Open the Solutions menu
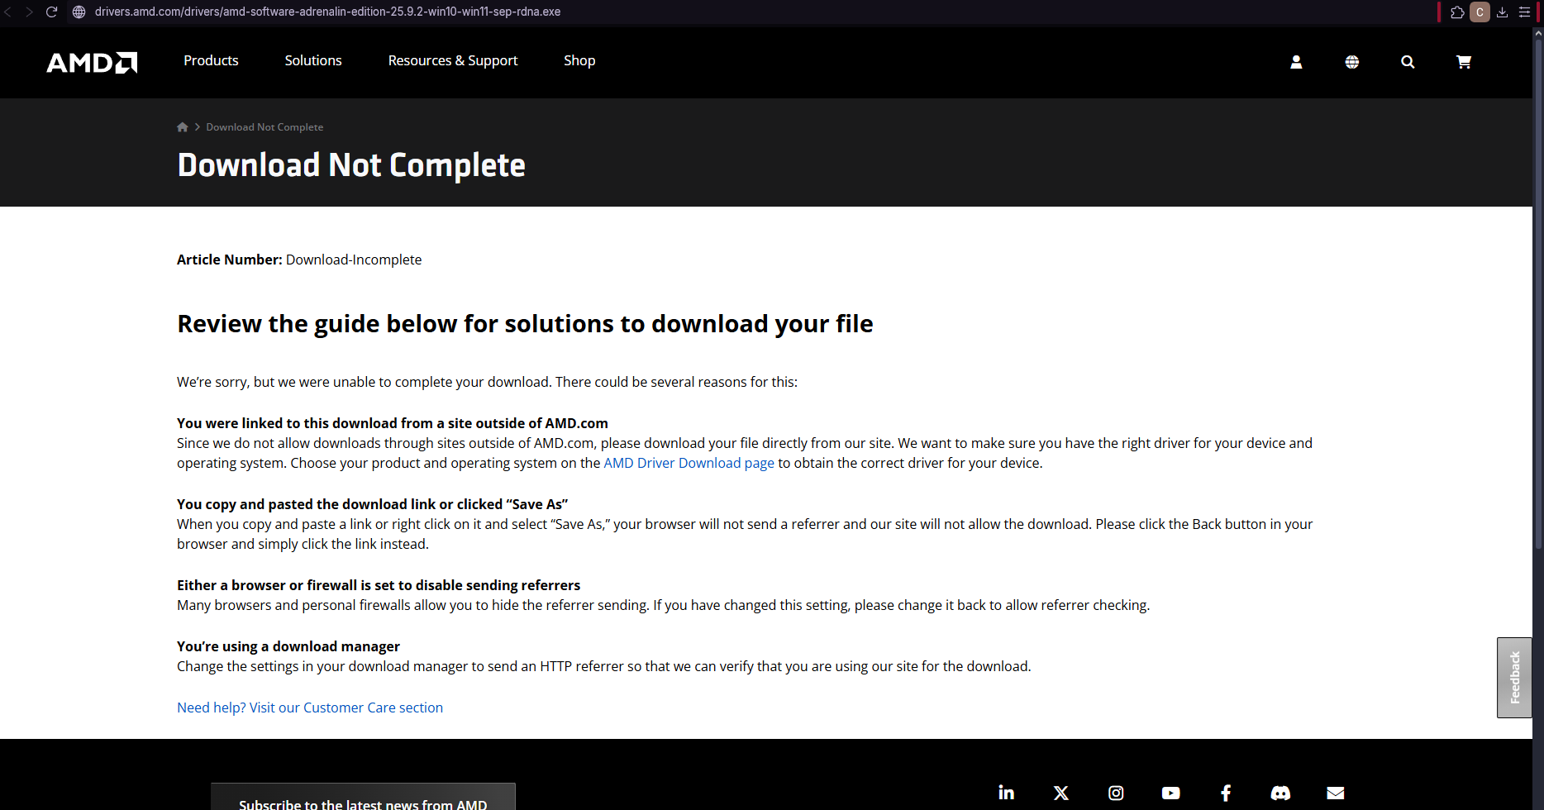This screenshot has height=810, width=1544. click(x=313, y=60)
